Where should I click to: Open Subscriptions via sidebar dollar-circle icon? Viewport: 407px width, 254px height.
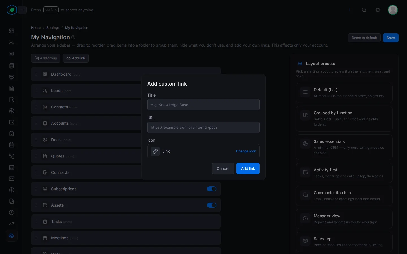[12, 111]
